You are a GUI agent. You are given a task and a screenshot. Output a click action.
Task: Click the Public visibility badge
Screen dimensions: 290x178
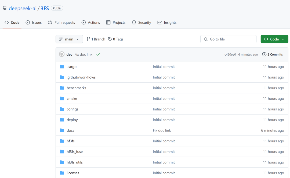(x=57, y=8)
